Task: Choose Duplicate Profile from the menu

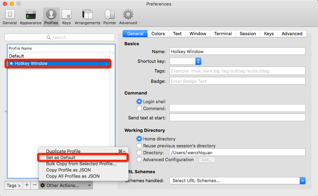Action: (x=83, y=151)
